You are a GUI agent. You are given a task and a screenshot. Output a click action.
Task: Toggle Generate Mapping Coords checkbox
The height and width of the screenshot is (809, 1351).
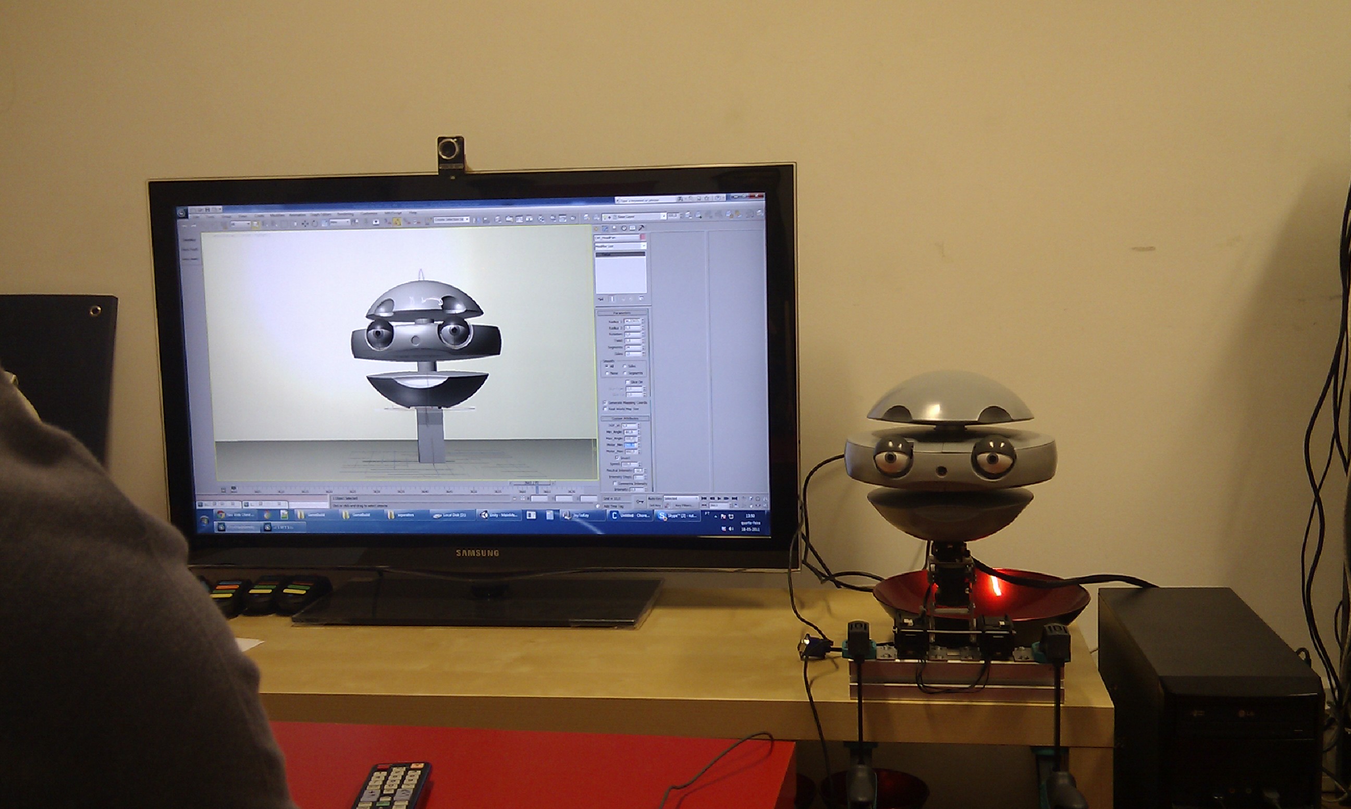click(606, 403)
